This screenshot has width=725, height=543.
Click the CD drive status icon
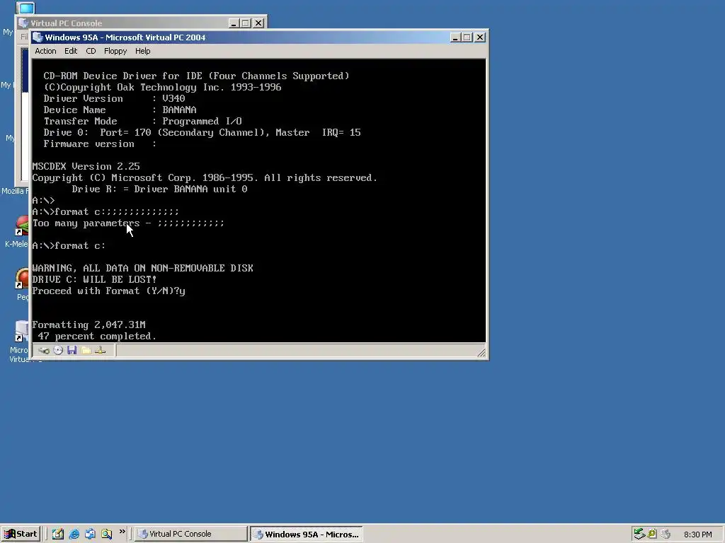click(x=58, y=351)
